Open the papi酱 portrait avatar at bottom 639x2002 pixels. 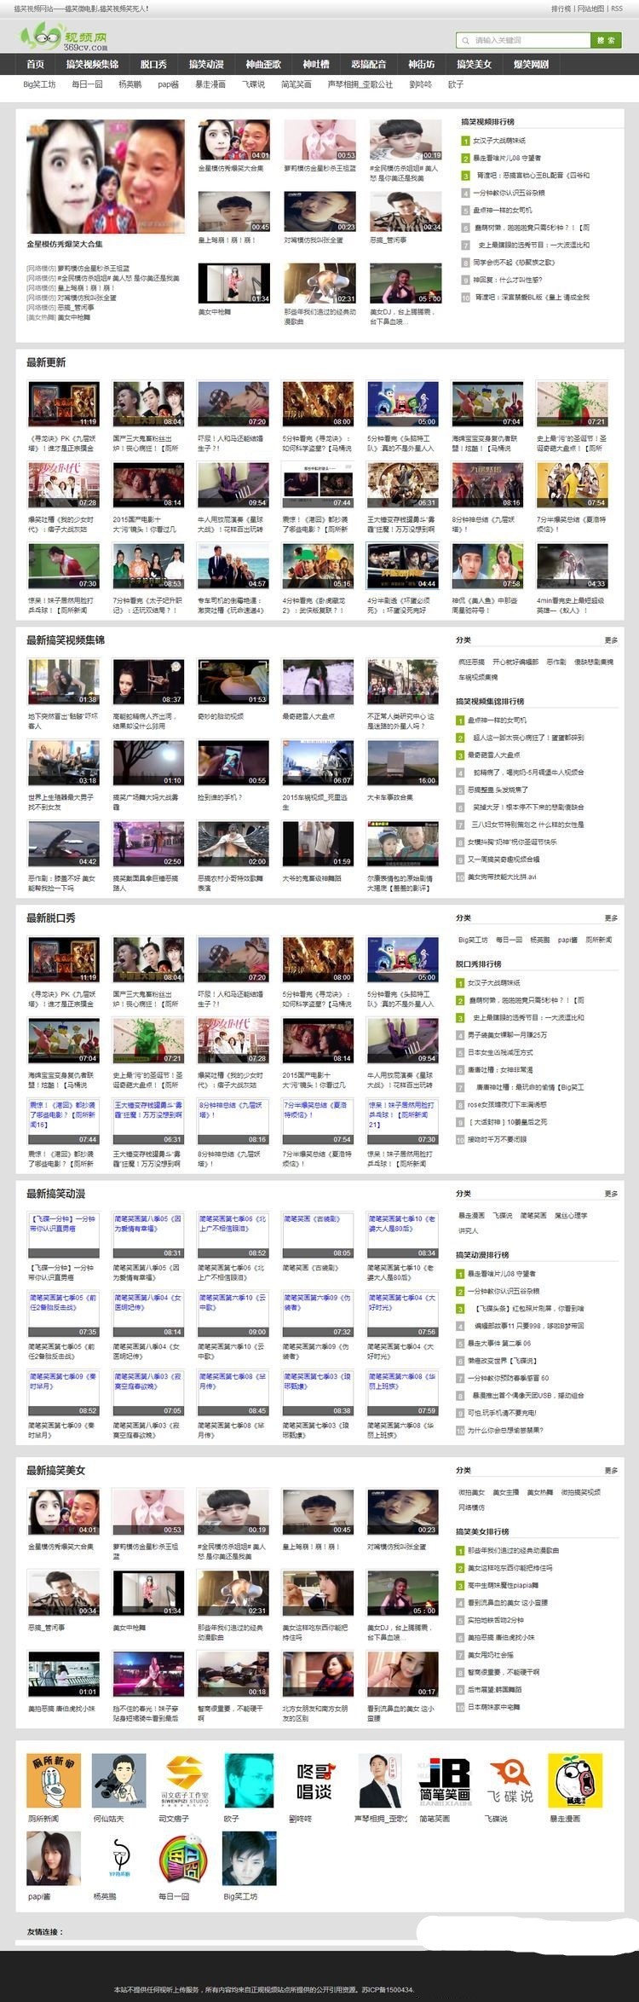point(54,1860)
